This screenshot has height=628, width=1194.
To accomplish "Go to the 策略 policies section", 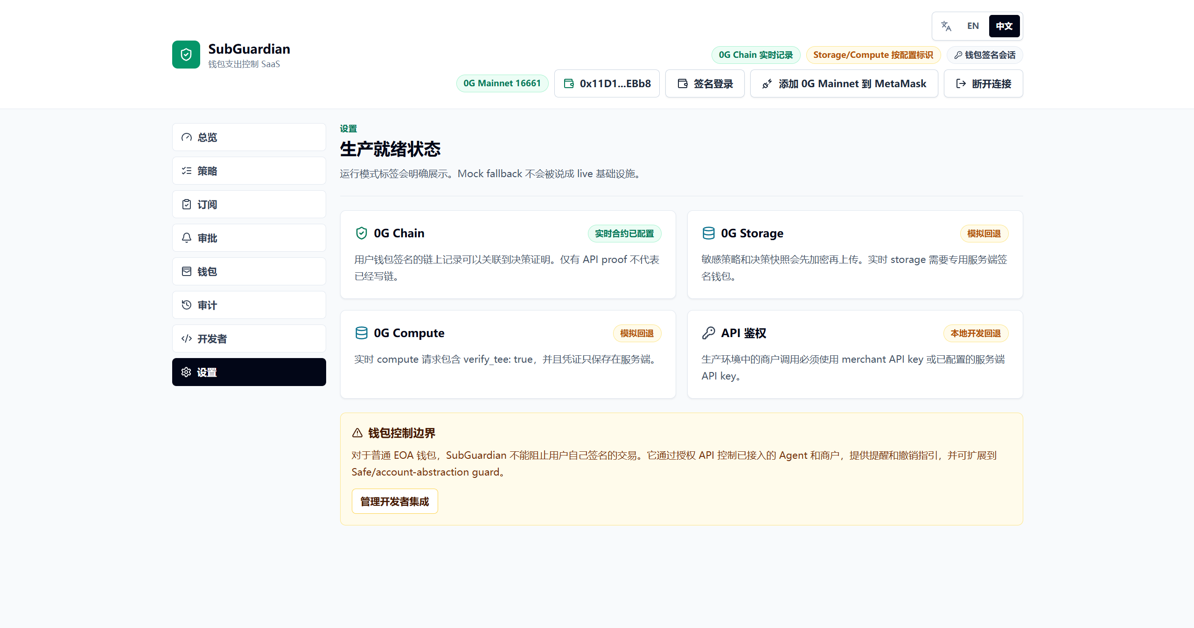I will click(249, 171).
